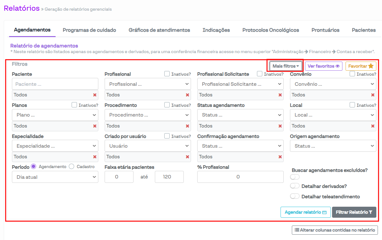Turn on 'Detalhar derivados' switch
382x240 pixels.
click(x=295, y=186)
